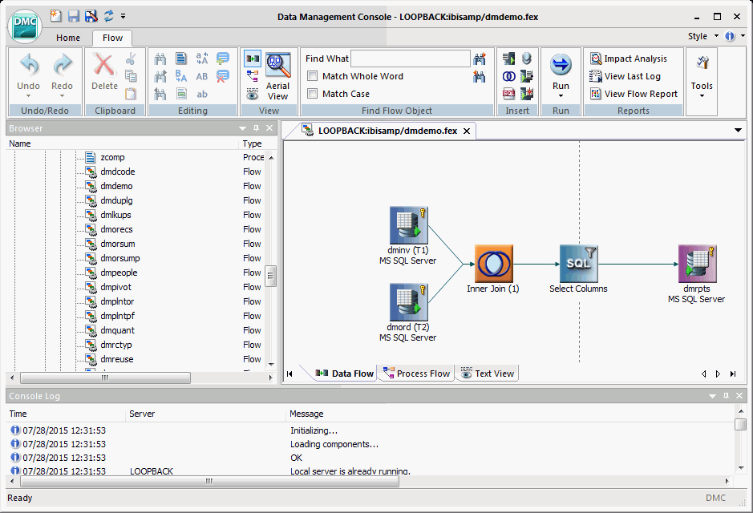Go to first tab arrow beside Data Flow
753x513 pixels.
pyautogui.click(x=289, y=374)
